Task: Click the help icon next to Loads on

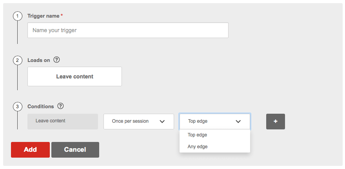Action: [56, 60]
